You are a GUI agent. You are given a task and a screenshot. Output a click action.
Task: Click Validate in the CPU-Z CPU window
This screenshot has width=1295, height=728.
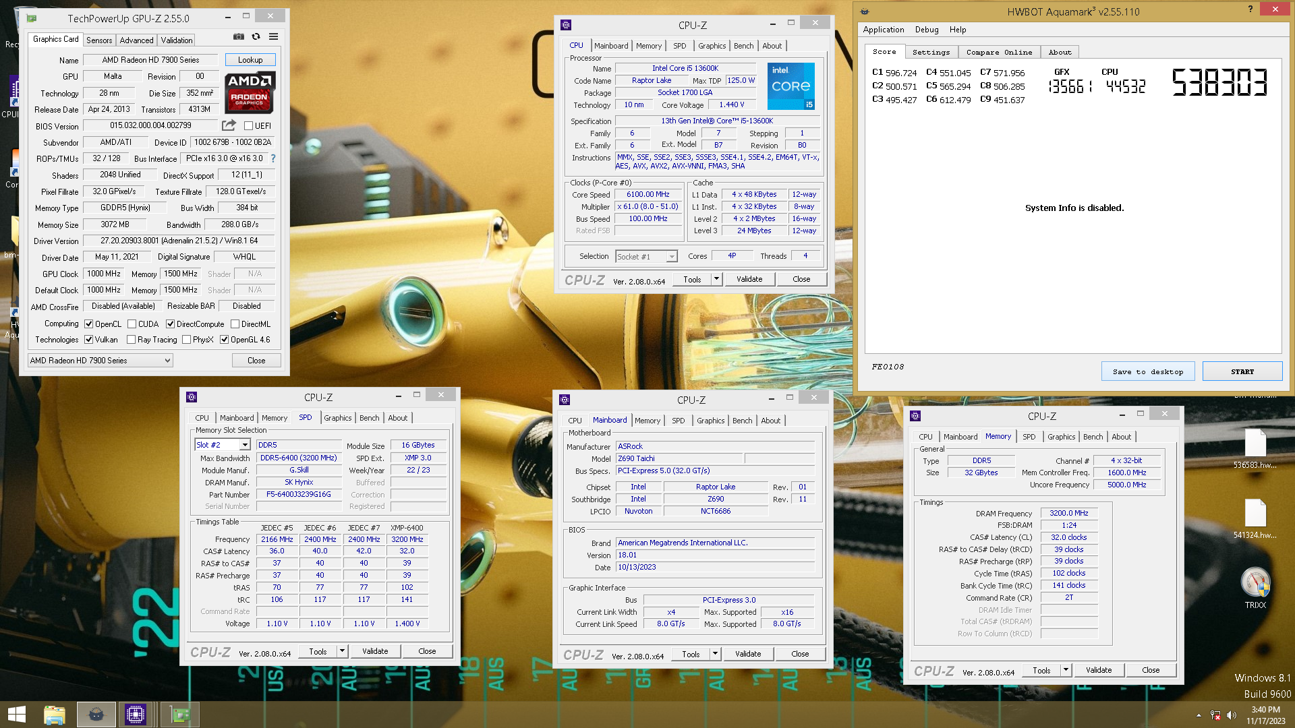[749, 279]
